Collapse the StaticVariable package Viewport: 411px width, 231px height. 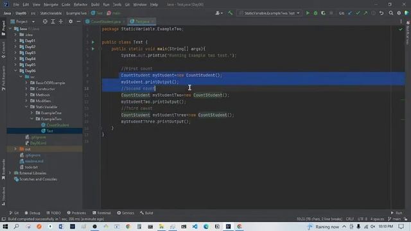point(26,107)
